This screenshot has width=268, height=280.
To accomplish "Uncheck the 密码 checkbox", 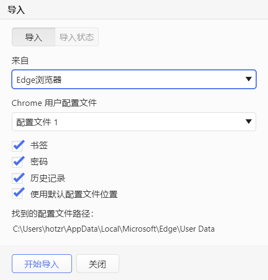I will coord(17,162).
